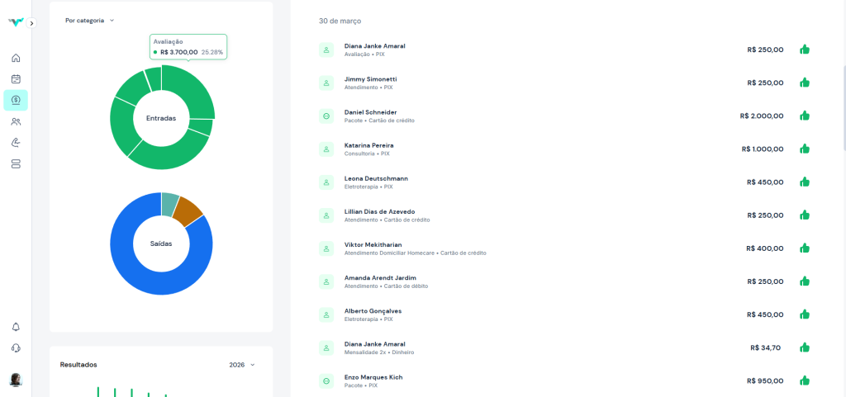Image resolution: width=846 pixels, height=397 pixels.
Task: Click the orange segment in Saídas chart
Action: 189,210
